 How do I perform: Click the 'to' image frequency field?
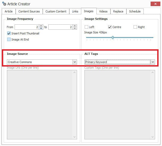coord(61,27)
